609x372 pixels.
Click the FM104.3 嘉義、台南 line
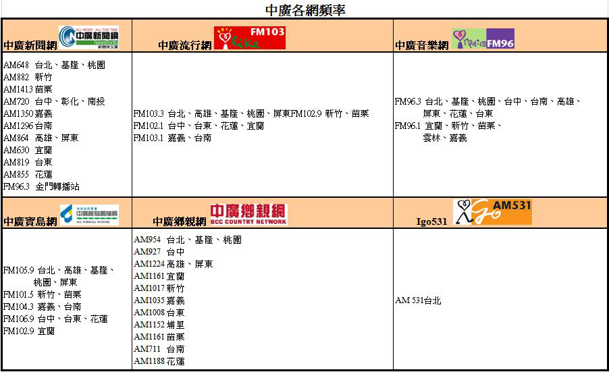(x=42, y=307)
